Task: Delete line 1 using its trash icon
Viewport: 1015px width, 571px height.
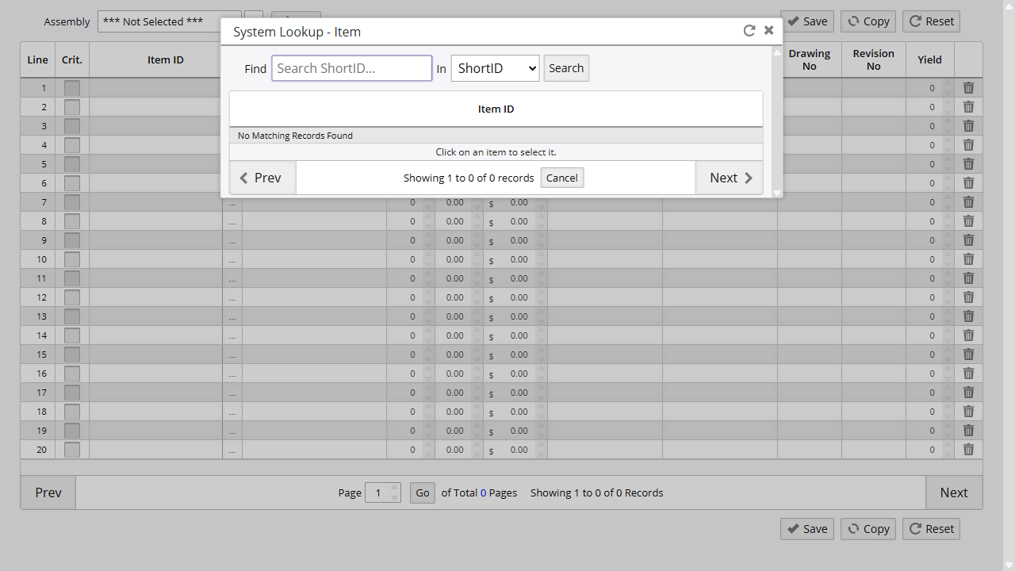Action: [968, 87]
